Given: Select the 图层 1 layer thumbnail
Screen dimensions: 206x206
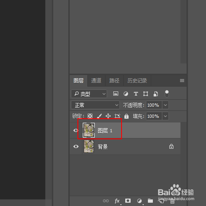Looking at the screenshot, I should point(89,130).
